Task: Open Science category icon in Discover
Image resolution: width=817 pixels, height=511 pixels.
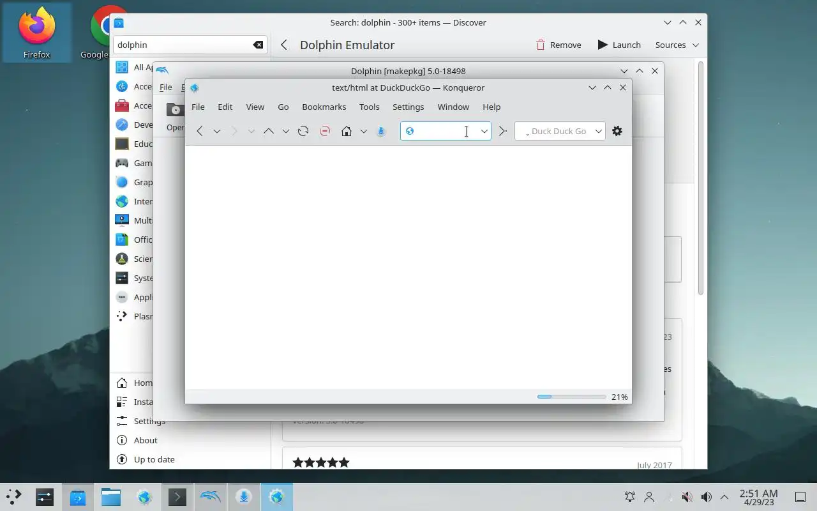Action: [122, 259]
